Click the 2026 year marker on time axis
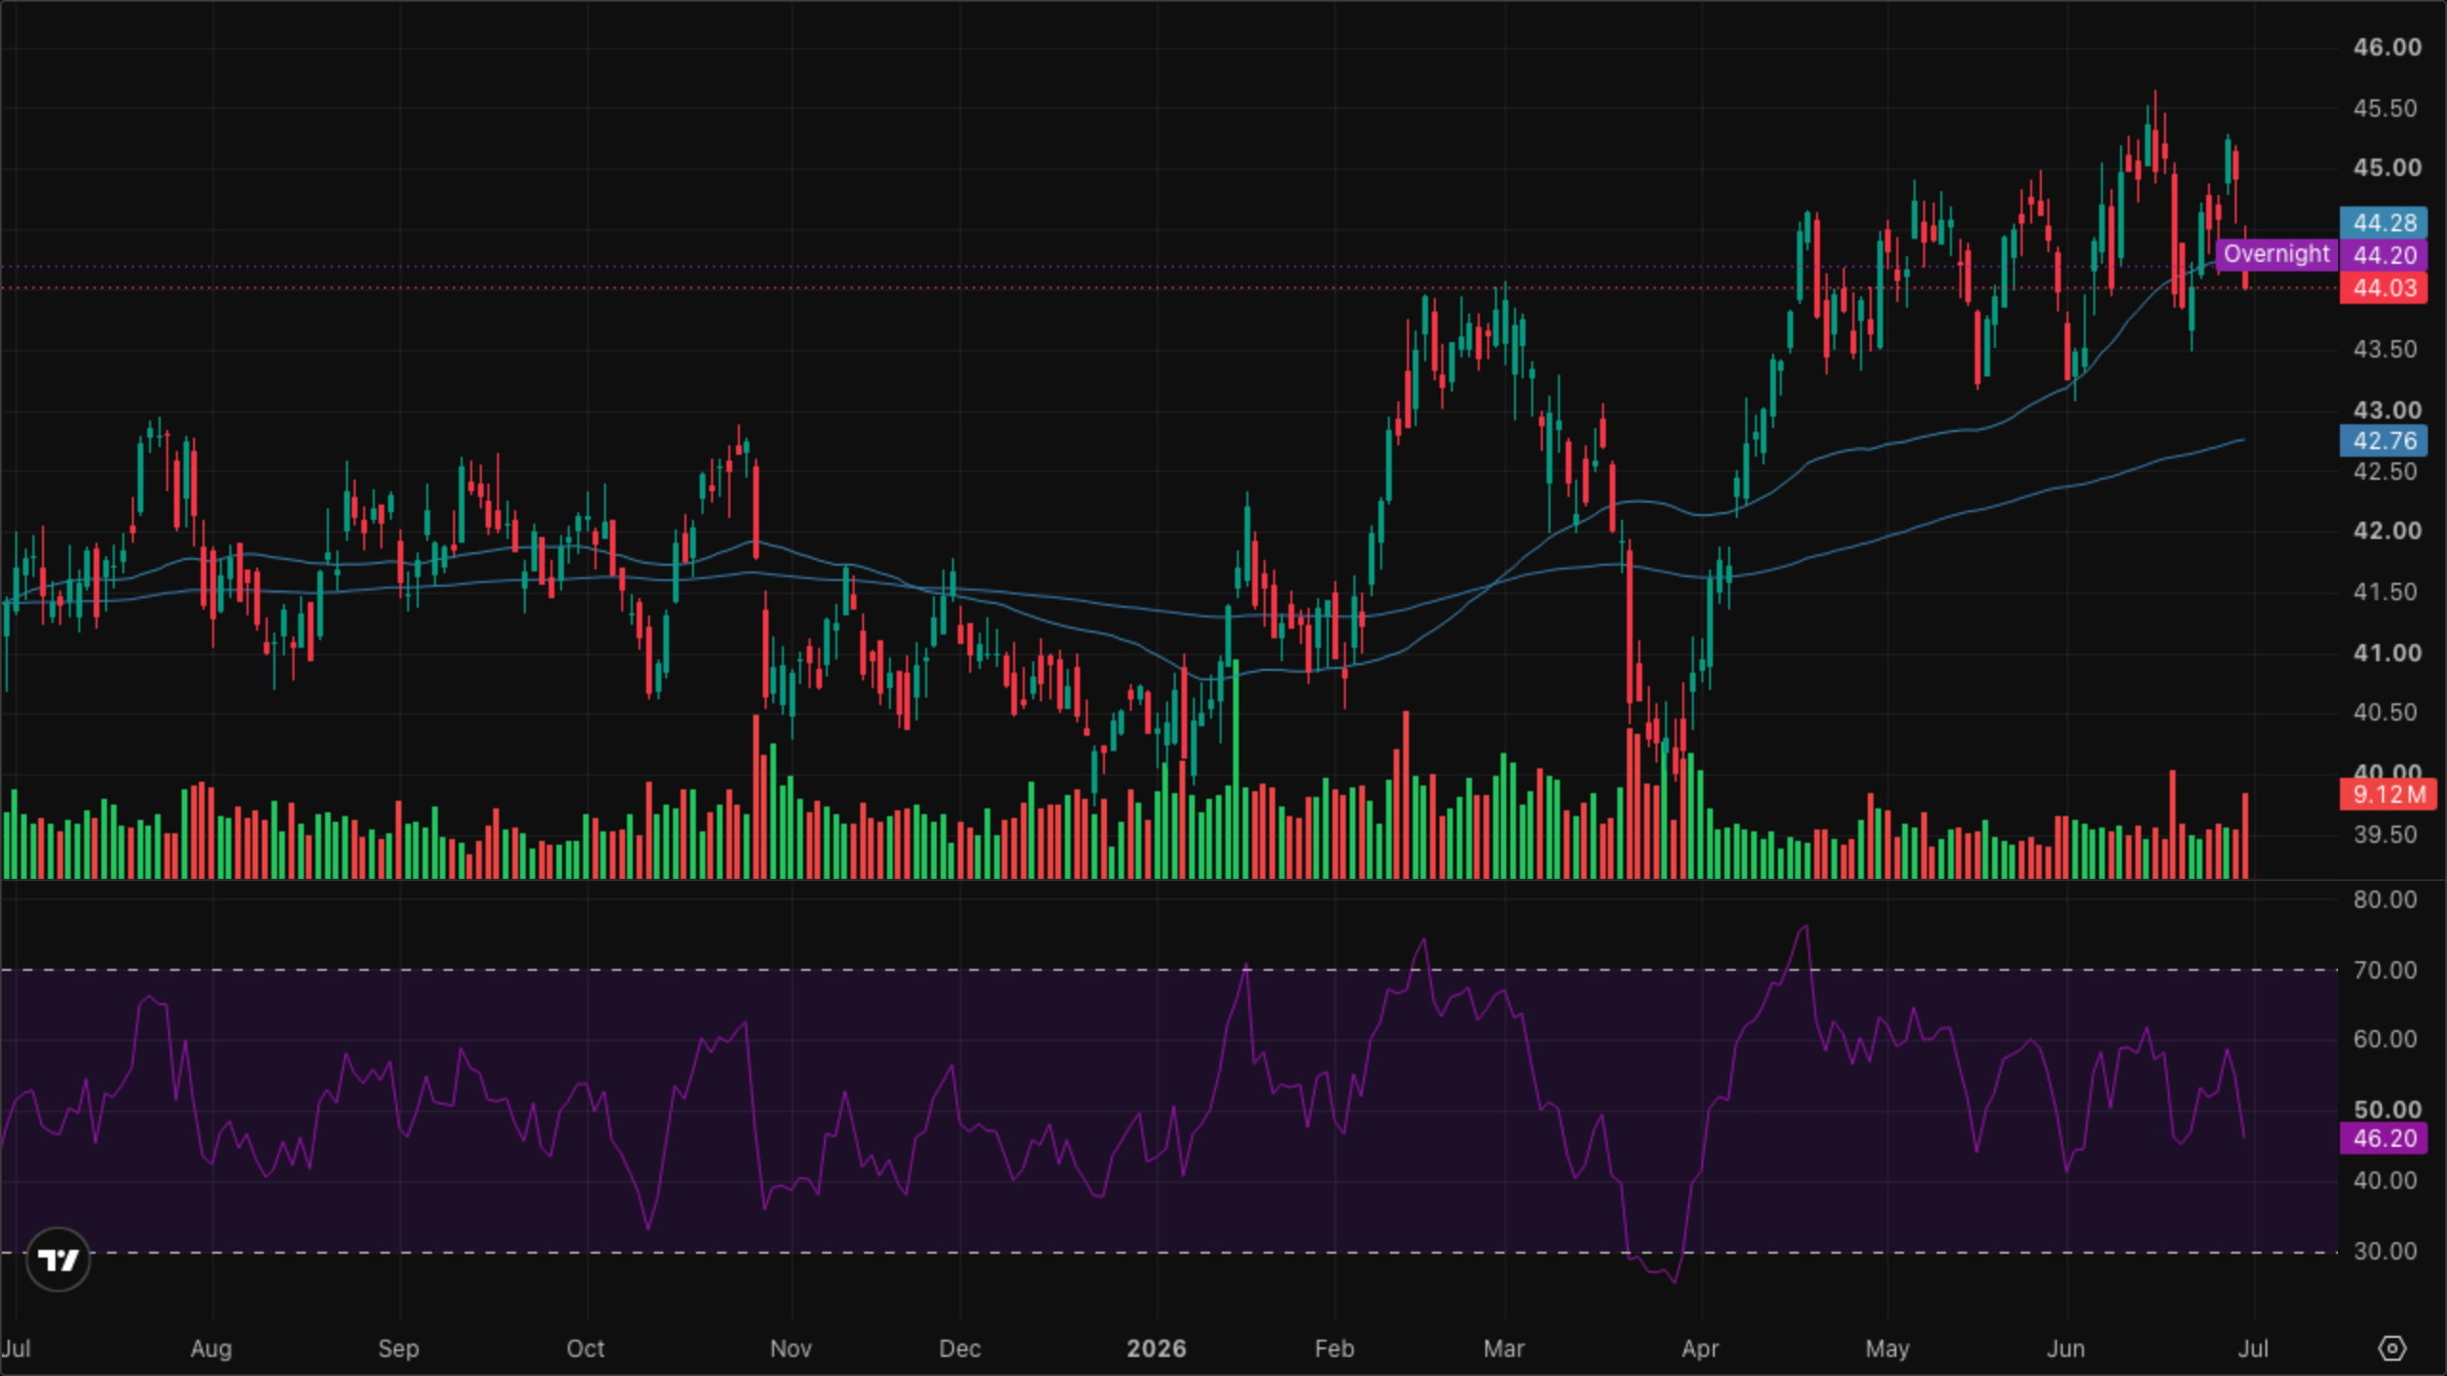The height and width of the screenshot is (1376, 2447). pos(1157,1348)
